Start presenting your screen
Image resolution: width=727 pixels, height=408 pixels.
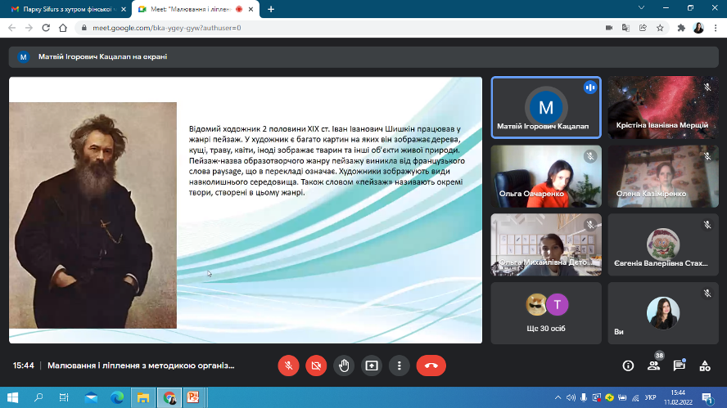[372, 365]
